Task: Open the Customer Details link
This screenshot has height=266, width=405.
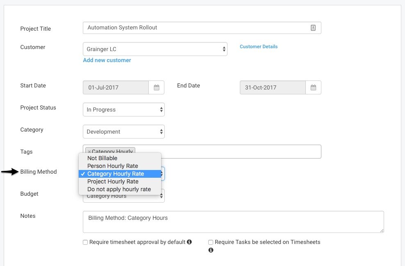Action: pyautogui.click(x=259, y=47)
